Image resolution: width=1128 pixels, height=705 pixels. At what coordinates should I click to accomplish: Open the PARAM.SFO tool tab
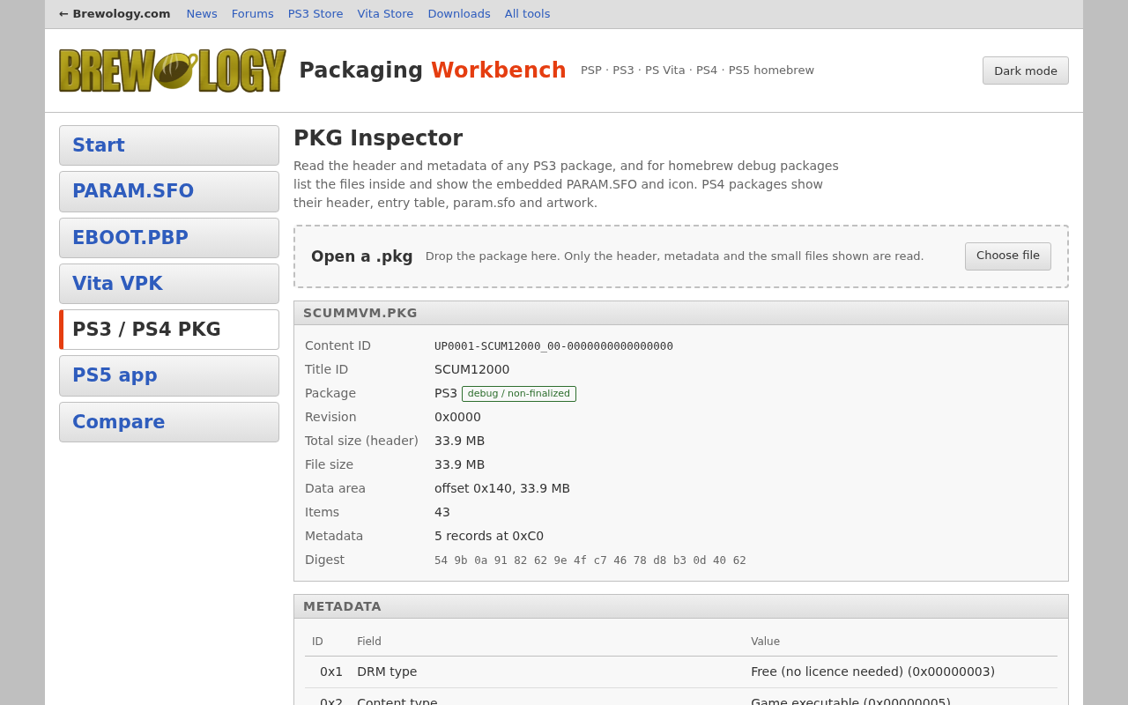coord(169,191)
